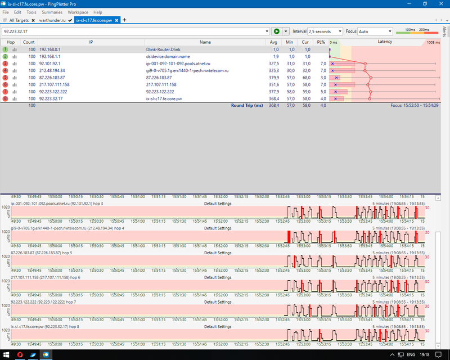Switch to the All Targets tab

point(19,20)
